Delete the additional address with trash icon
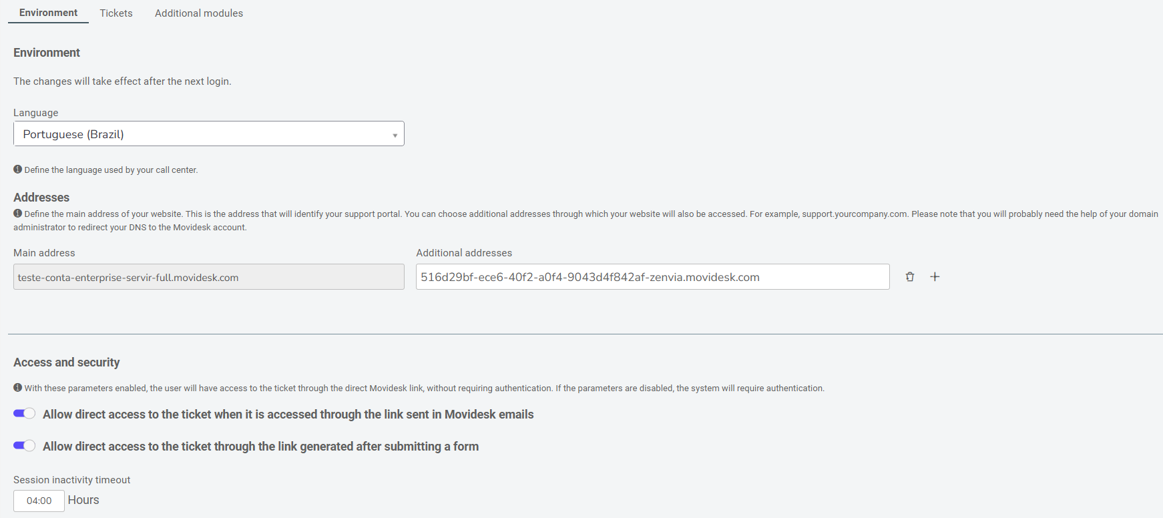The height and width of the screenshot is (518, 1163). coord(909,277)
